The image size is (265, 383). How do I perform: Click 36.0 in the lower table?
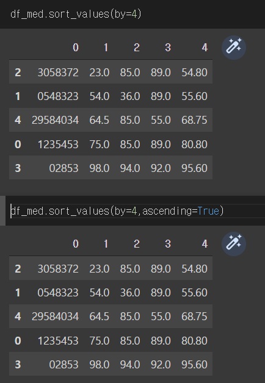point(130,292)
